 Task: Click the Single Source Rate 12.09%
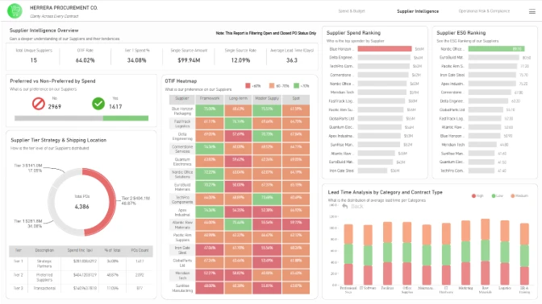240,60
